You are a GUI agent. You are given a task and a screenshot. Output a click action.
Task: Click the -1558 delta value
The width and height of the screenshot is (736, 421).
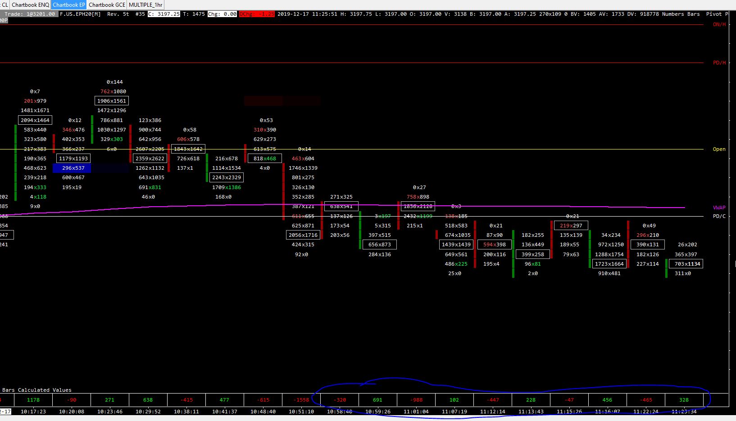tap(301, 400)
